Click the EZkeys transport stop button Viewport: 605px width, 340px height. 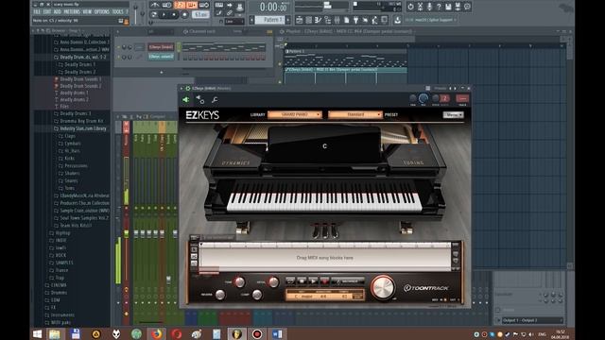coord(302,281)
